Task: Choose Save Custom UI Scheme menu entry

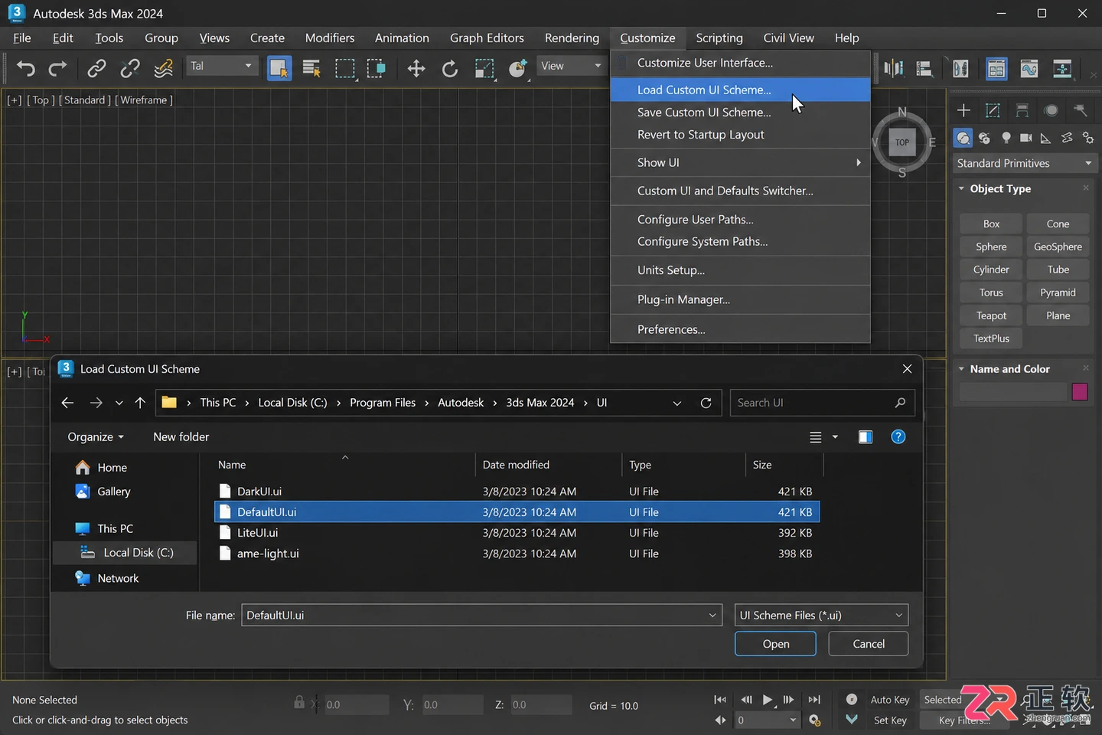Action: pyautogui.click(x=740, y=112)
